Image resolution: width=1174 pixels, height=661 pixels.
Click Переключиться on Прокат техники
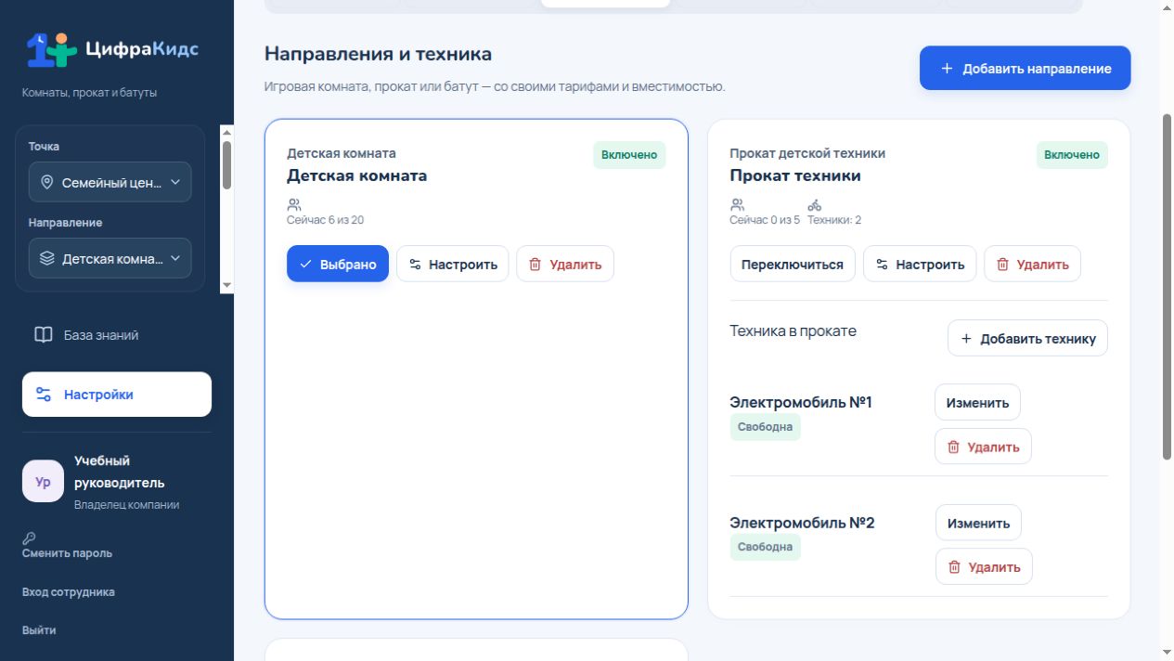click(793, 265)
